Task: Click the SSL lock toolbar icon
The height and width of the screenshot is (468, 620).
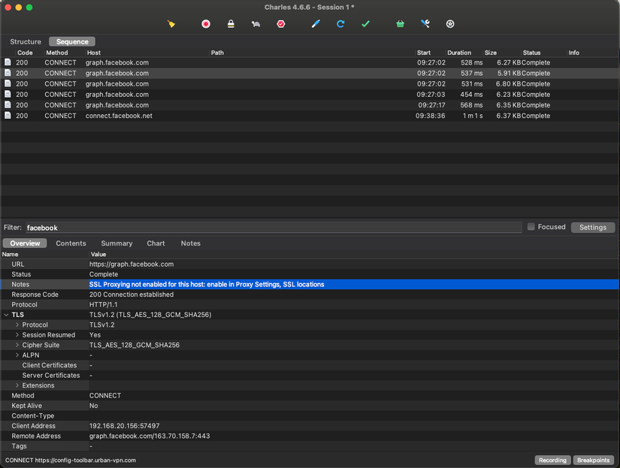Action: tap(231, 23)
